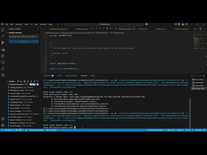Open the debug stop button dropdown

pos(113,28)
